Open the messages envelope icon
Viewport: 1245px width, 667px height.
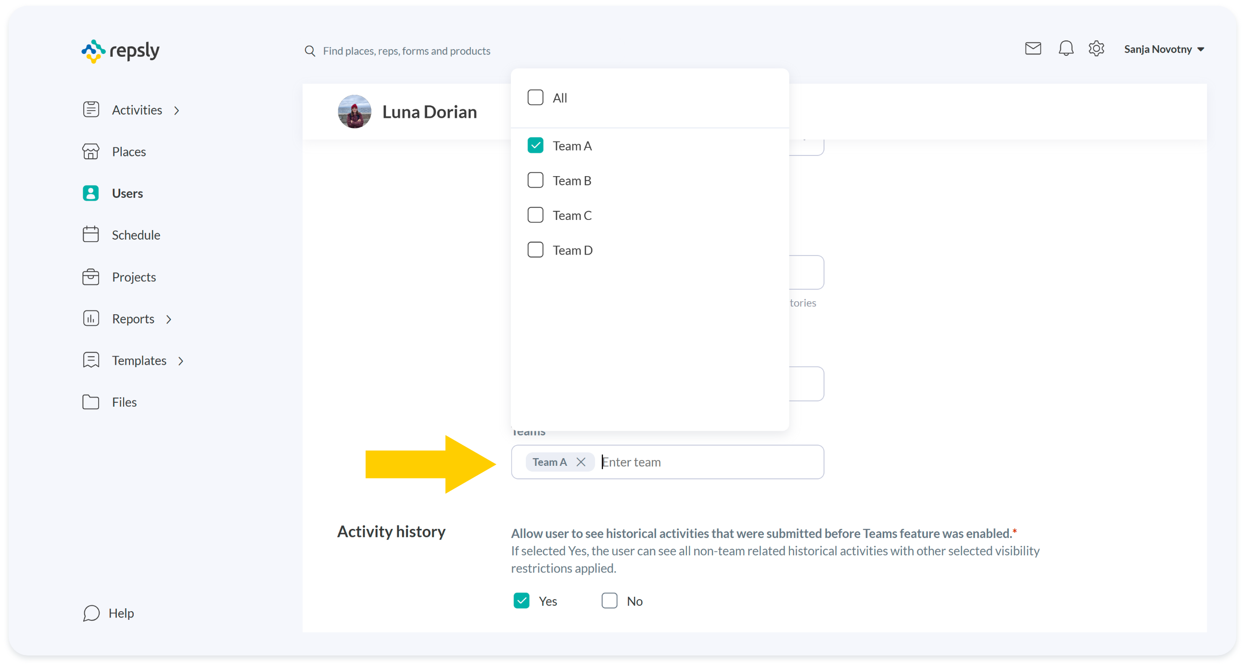[x=1033, y=49]
